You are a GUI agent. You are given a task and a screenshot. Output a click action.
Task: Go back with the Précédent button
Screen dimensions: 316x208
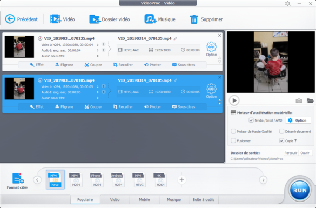point(22,19)
